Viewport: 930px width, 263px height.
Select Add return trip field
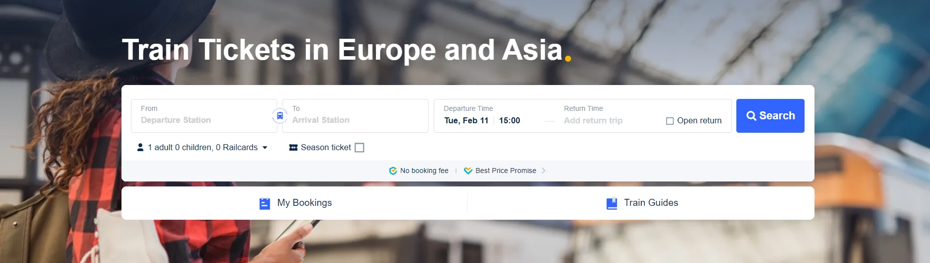(x=593, y=120)
